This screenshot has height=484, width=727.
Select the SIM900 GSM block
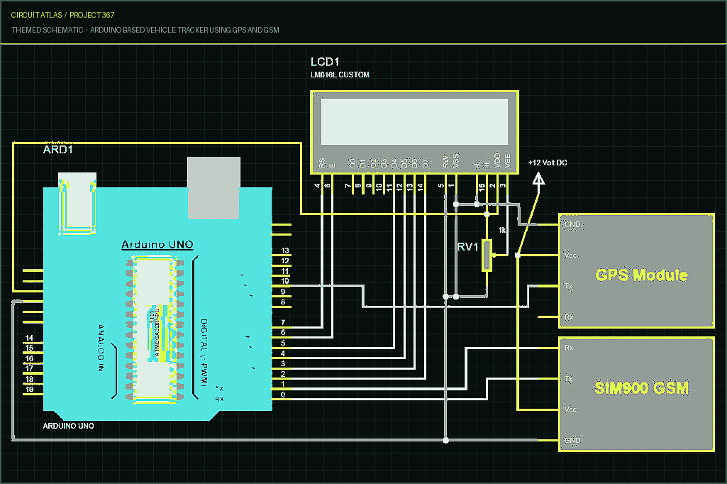tap(636, 395)
